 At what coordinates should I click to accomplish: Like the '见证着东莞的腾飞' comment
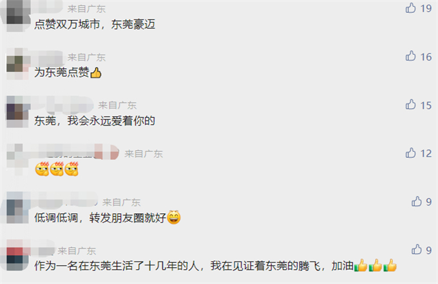[416, 249]
